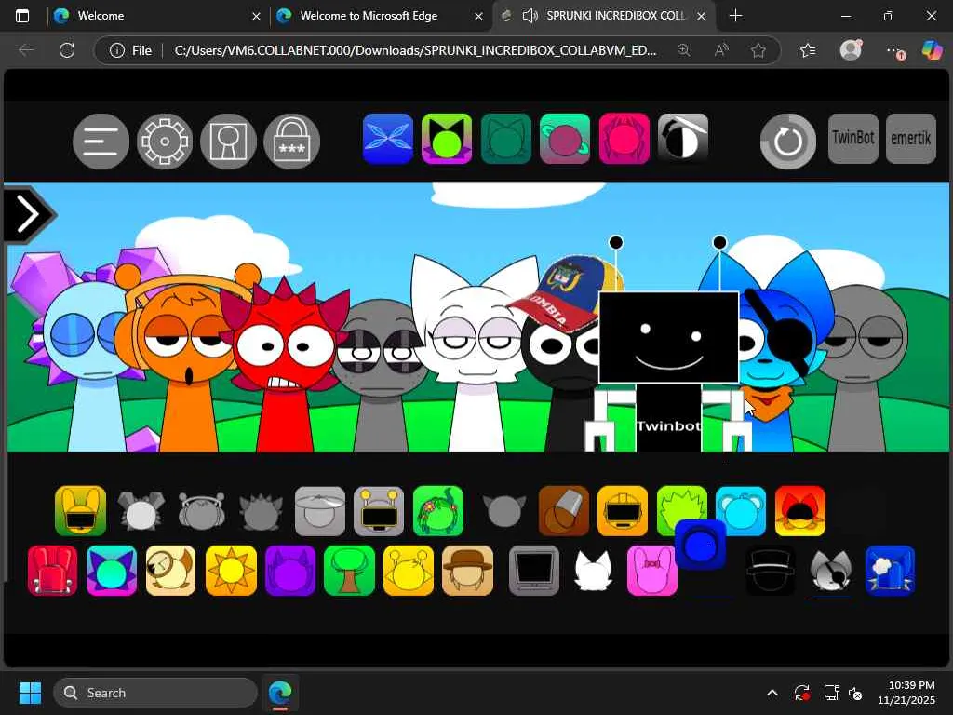The width and height of the screenshot is (953, 715).
Task: Pick the pink bunny bow icon
Action: point(652,571)
